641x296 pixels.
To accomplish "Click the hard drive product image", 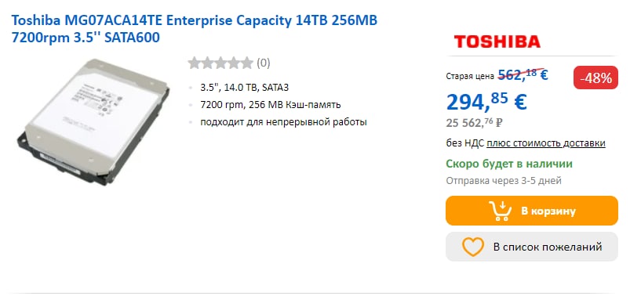I will 93,122.
